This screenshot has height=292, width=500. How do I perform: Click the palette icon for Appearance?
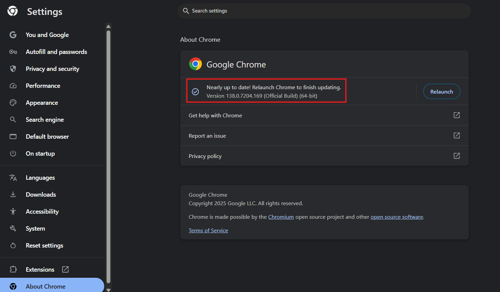pyautogui.click(x=13, y=103)
